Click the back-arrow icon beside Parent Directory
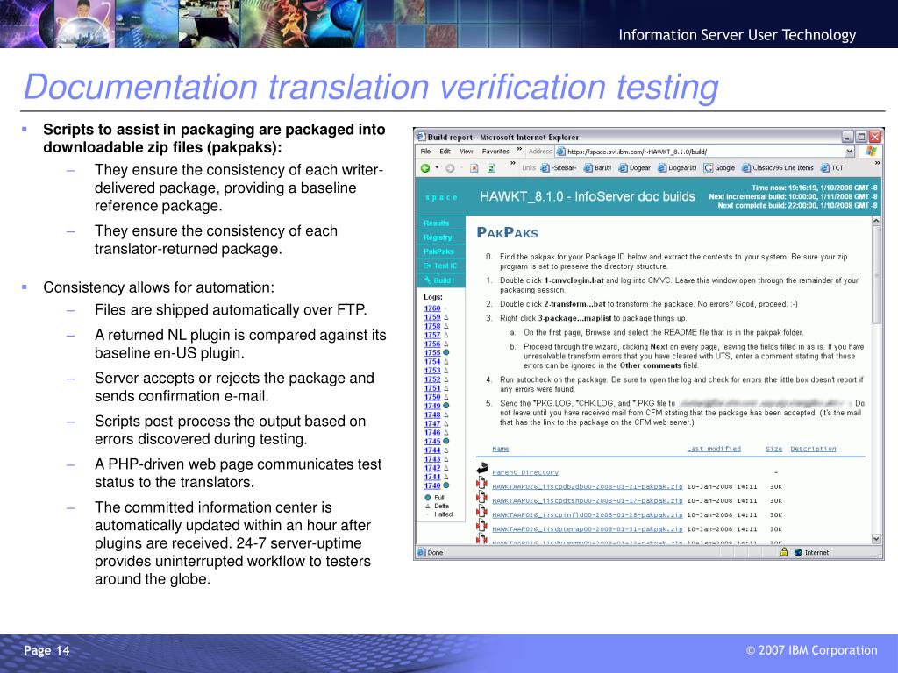898x673 pixels. click(482, 468)
